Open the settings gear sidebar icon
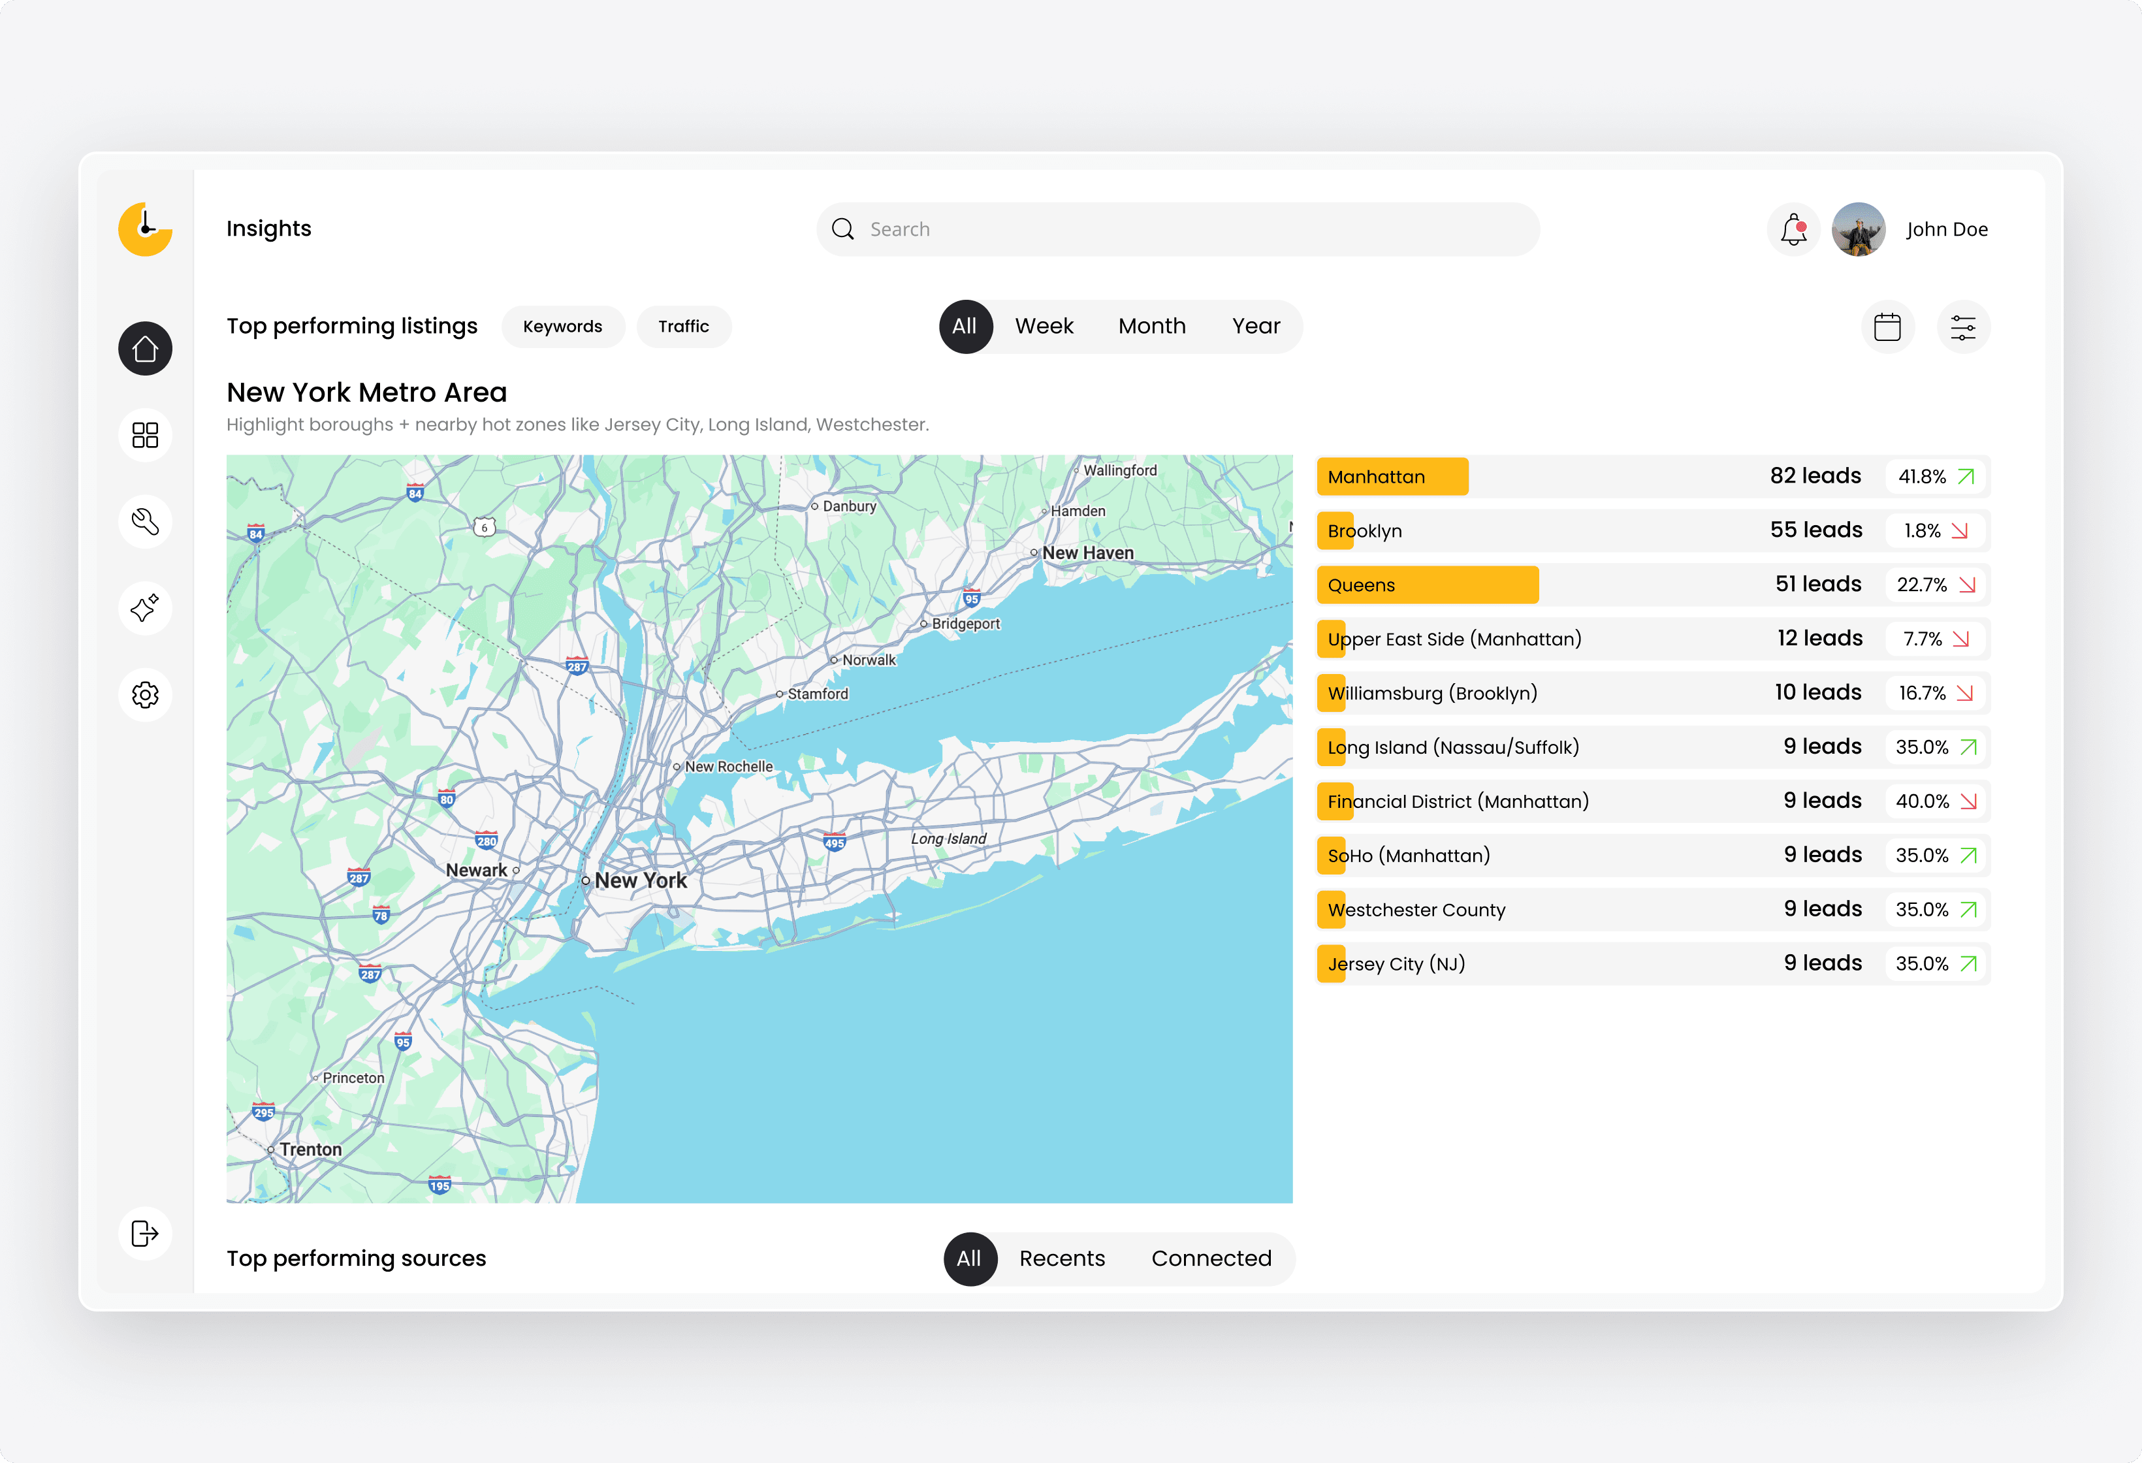2142x1463 pixels. coord(146,694)
